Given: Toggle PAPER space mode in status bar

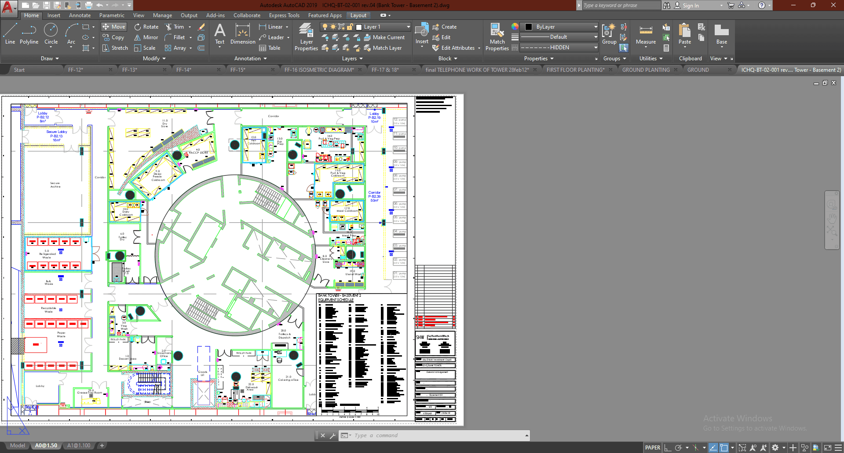Looking at the screenshot, I should pos(652,447).
